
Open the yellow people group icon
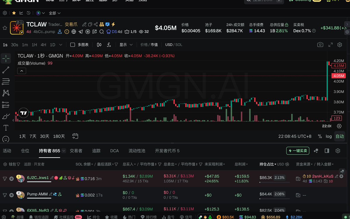click(x=102, y=24)
